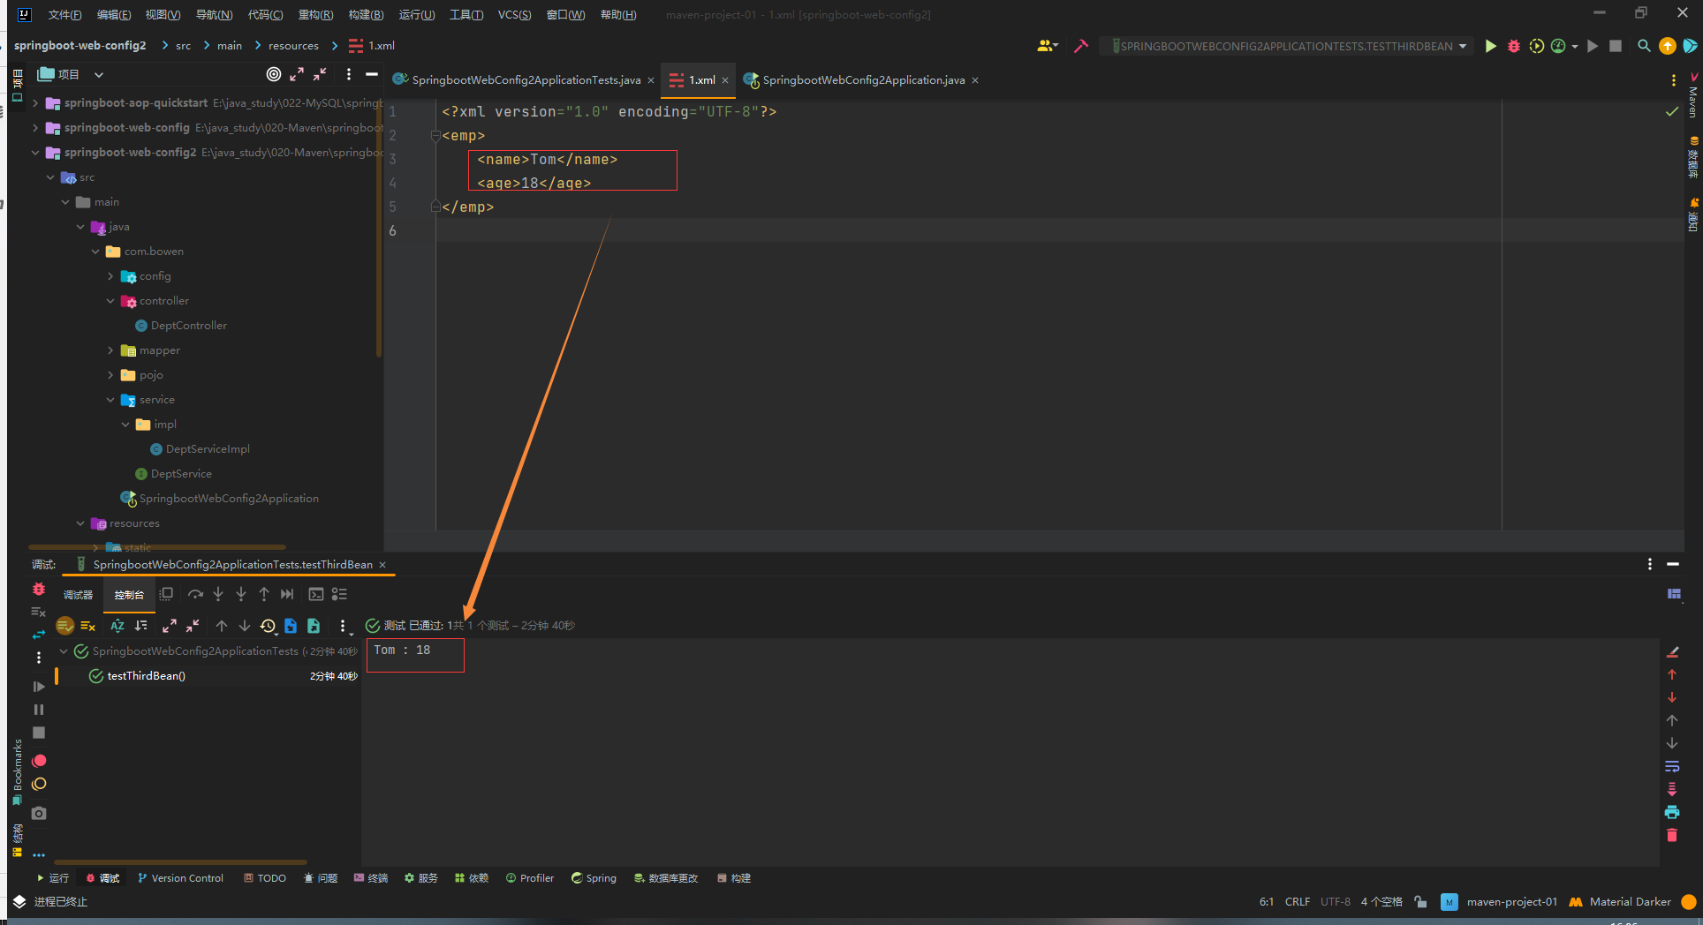Expand the mapper package
The height and width of the screenshot is (925, 1703).
pyautogui.click(x=110, y=350)
